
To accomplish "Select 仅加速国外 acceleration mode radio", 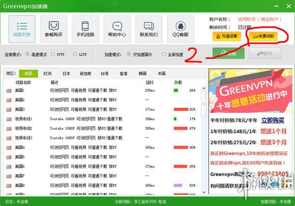I will click(x=129, y=54).
